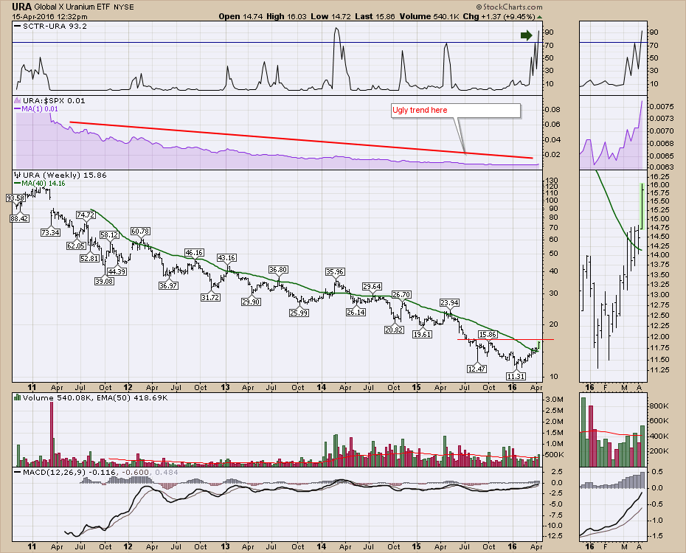
Task: Click the 26.70 price label
Action: tap(401, 294)
